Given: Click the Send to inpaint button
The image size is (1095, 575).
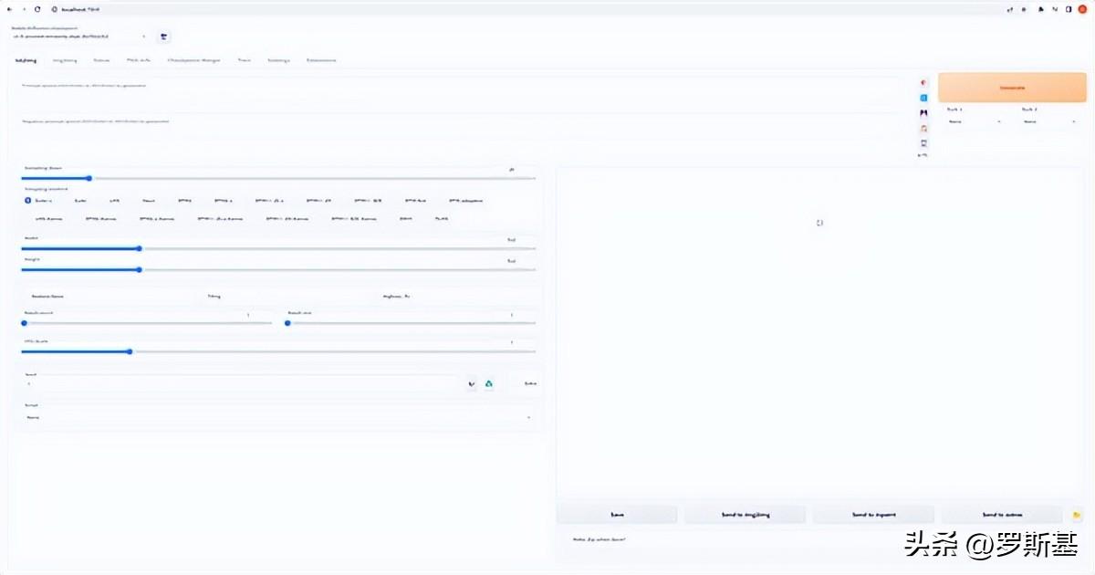Looking at the screenshot, I should click(x=873, y=515).
